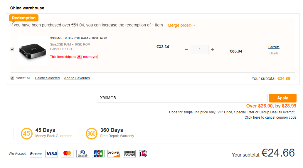Decrease item quantity with minus button

(x=186, y=50)
